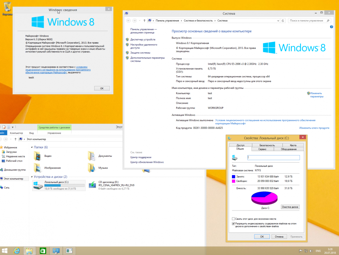Open the network tray icon
339x255 pixels.
pos(306,251)
